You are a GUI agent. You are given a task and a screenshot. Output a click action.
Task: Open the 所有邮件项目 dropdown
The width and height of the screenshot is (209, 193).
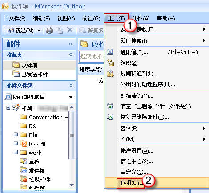tap(71, 97)
